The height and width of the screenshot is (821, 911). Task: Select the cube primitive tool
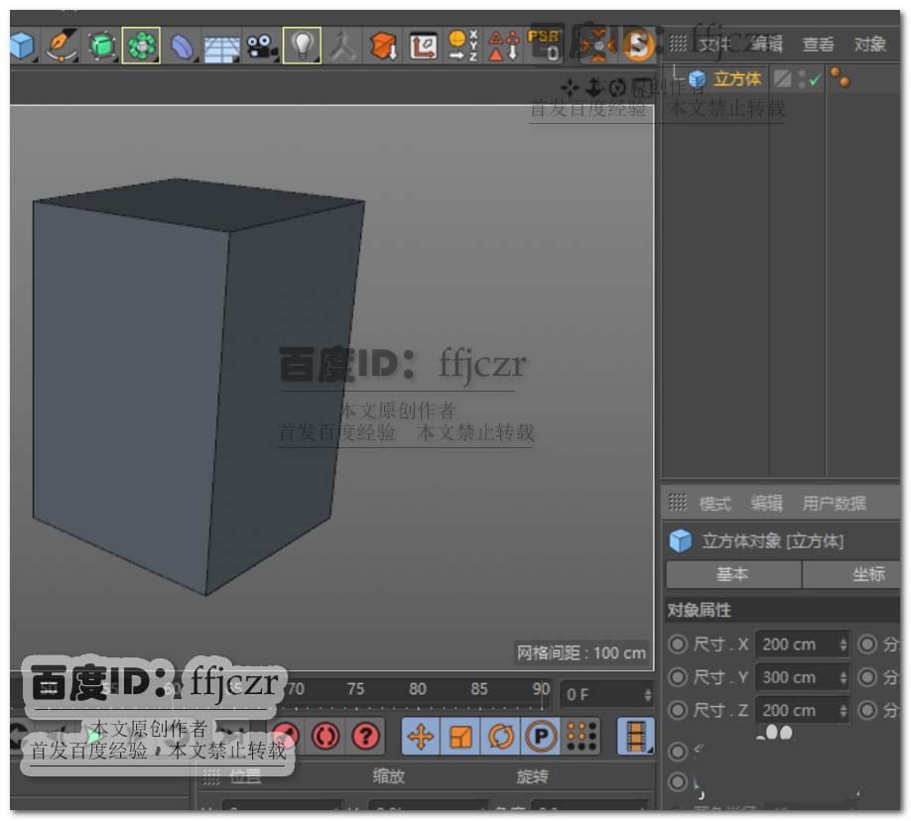[22, 46]
